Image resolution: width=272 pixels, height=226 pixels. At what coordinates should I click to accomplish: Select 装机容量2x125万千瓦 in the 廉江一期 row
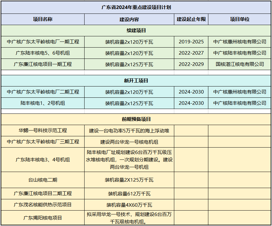tap(129, 64)
